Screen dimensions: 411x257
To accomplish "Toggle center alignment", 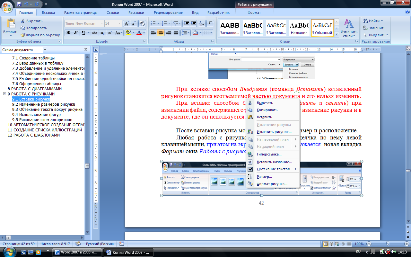I will [161, 33].
